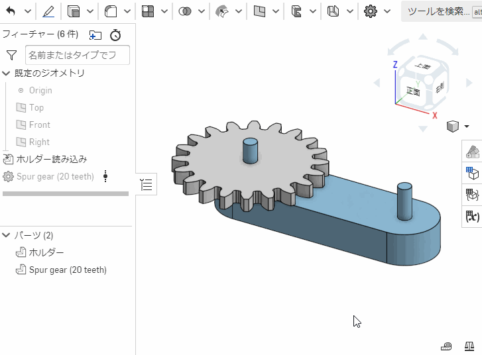Toggle the feature list panel button
Image resolution: width=482 pixels, height=355 pixels.
(x=147, y=185)
